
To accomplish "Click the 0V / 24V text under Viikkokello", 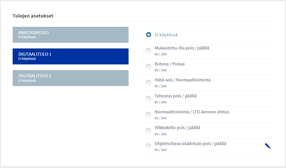I will tap(161, 134).
